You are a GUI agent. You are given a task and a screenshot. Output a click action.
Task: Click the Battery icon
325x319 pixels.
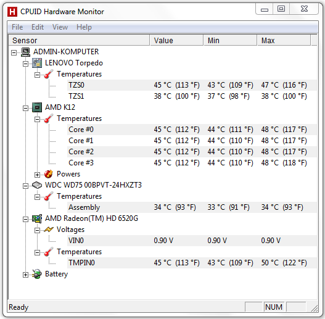[x=37, y=274]
